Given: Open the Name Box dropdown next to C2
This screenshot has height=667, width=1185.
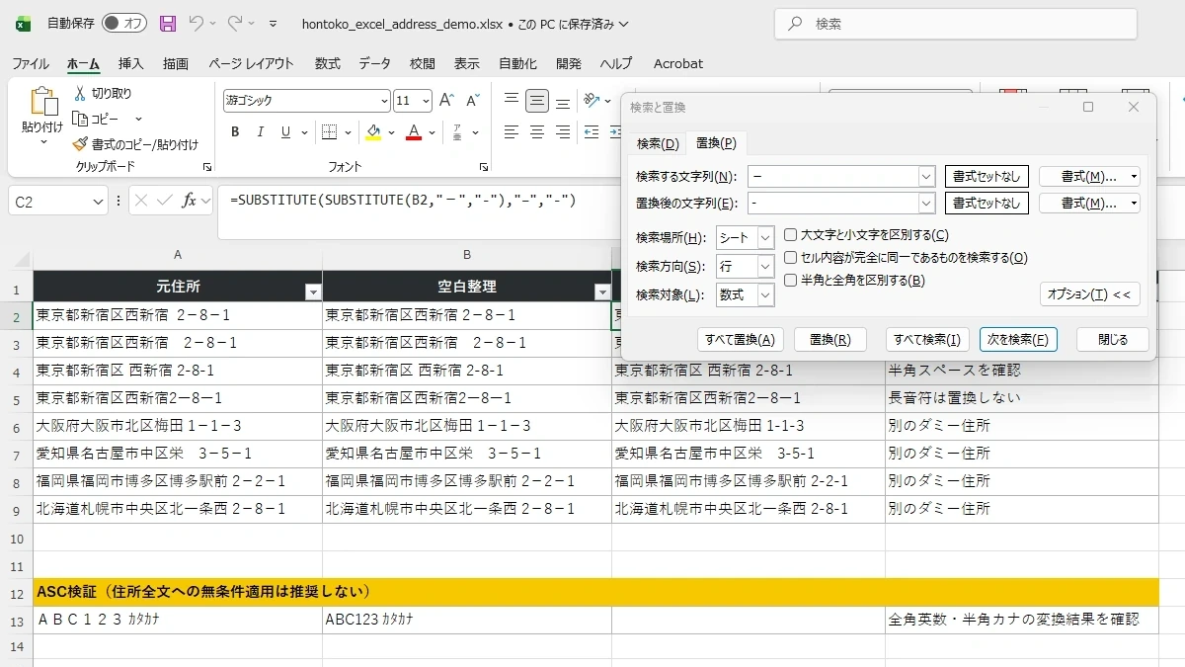Looking at the screenshot, I should pyautogui.click(x=98, y=202).
